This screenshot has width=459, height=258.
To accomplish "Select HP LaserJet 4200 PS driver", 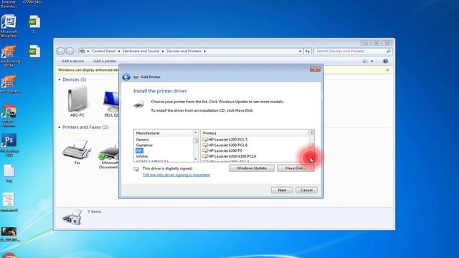I will pyautogui.click(x=222, y=150).
